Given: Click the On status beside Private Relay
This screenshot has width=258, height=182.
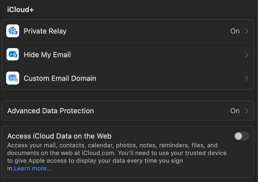Looking at the screenshot, I should click(235, 31).
